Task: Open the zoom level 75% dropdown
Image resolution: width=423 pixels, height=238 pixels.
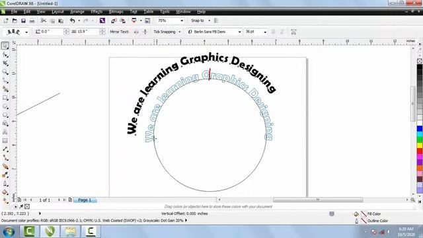Action: pos(182,20)
